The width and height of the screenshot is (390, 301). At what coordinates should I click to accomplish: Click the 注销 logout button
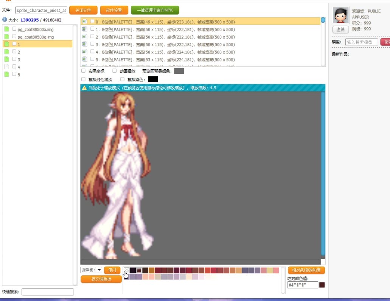pyautogui.click(x=340, y=30)
